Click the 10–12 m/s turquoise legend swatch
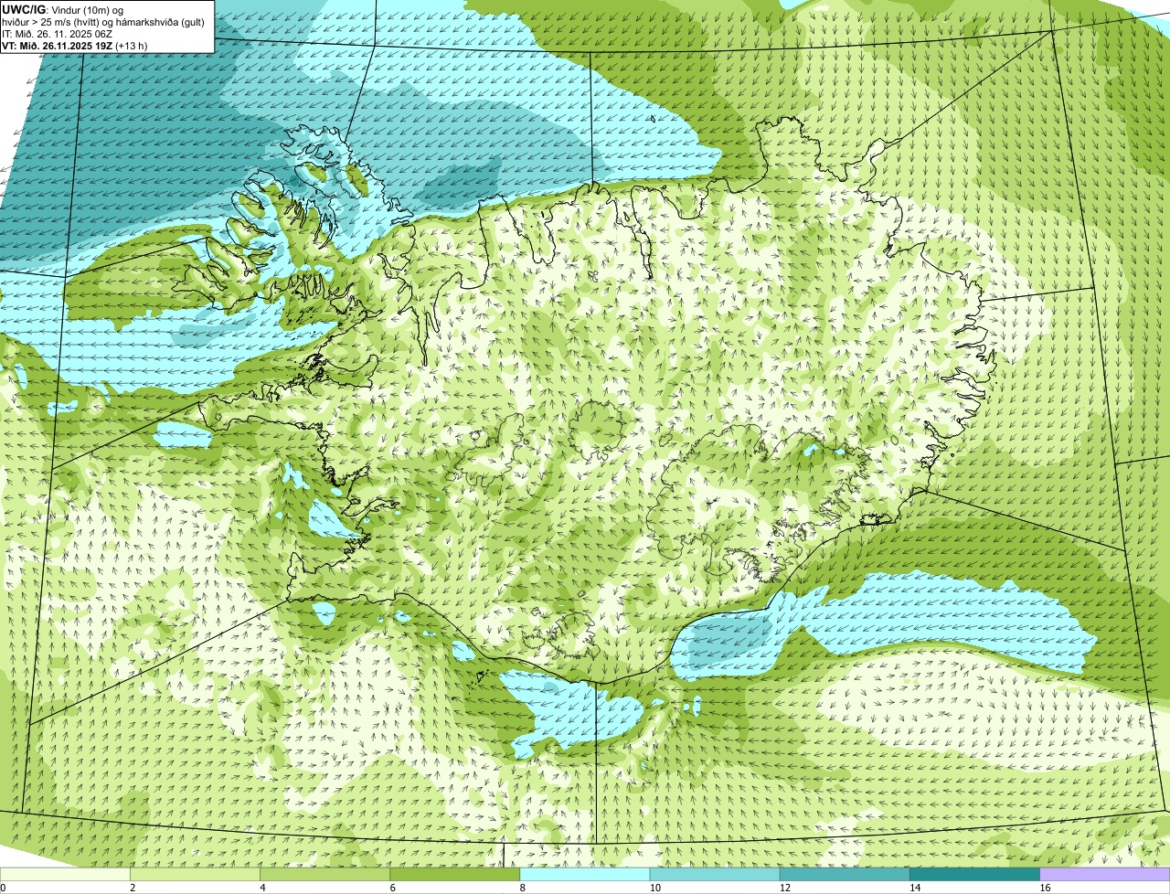The height and width of the screenshot is (894, 1170). (716, 875)
